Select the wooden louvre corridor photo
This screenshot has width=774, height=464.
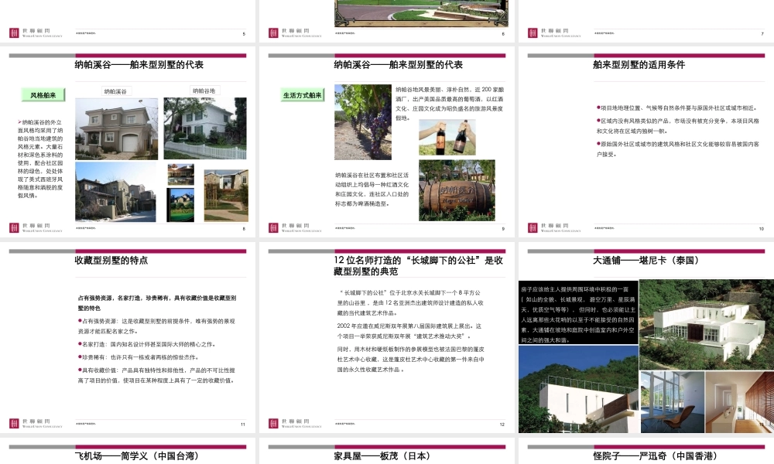tap(739, 402)
